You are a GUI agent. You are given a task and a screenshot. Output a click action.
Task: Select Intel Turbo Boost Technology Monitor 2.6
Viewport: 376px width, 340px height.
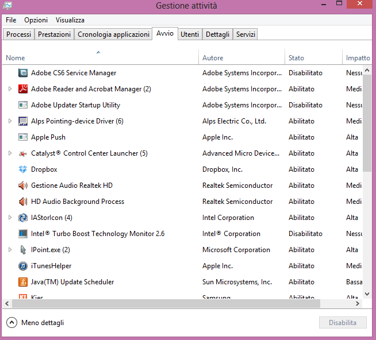(98, 234)
